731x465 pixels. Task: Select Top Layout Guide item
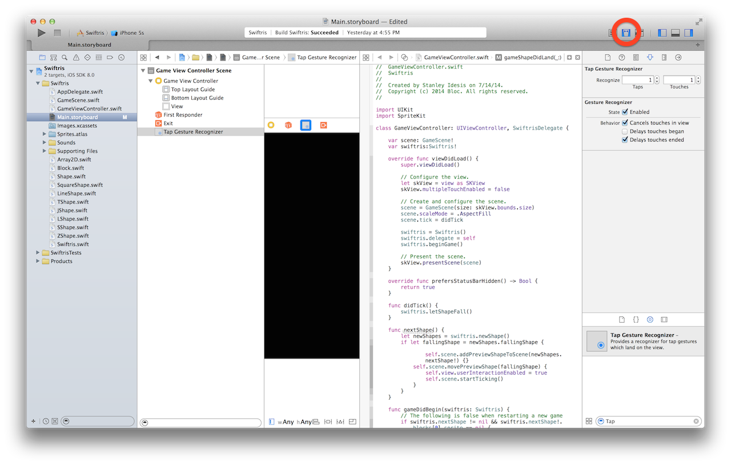(193, 89)
